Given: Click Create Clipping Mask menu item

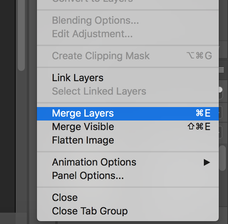Looking at the screenshot, I should [101, 56].
